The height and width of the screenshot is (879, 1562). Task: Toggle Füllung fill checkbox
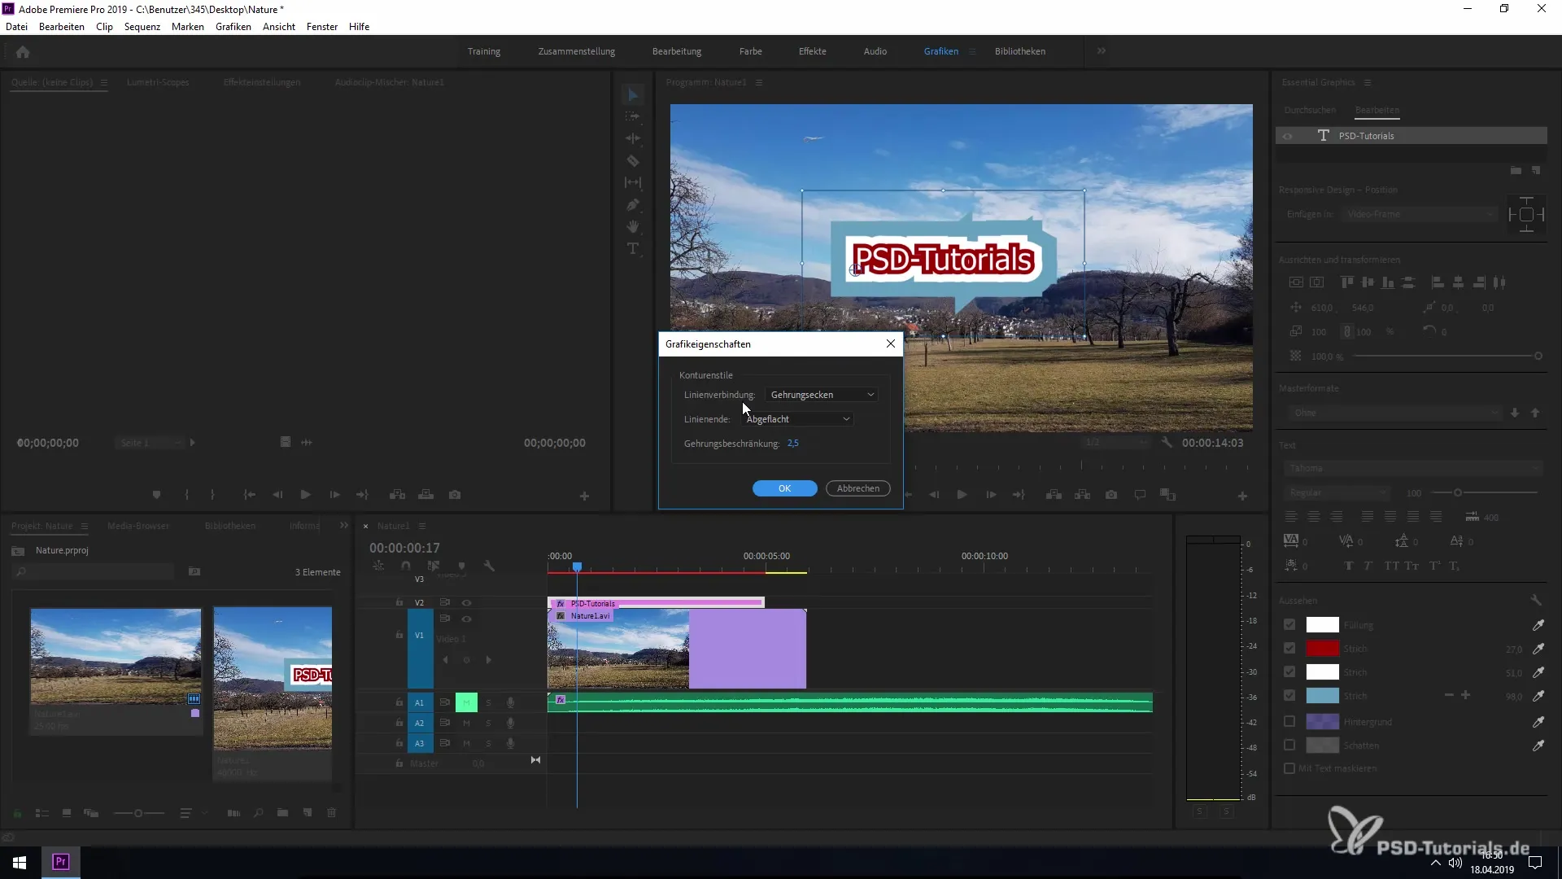[x=1289, y=625]
